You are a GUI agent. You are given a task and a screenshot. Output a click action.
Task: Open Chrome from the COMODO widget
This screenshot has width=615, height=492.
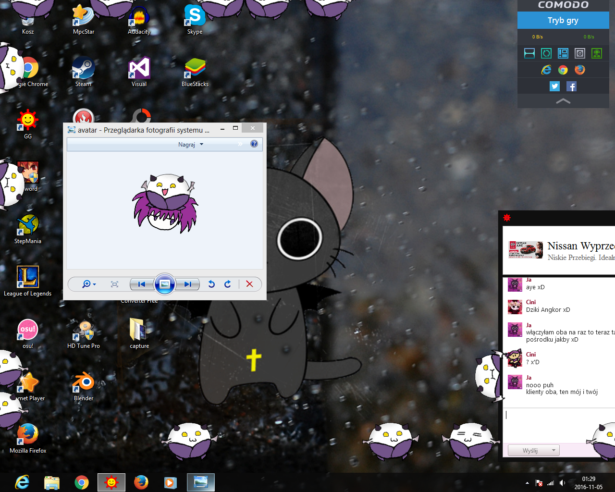click(563, 70)
